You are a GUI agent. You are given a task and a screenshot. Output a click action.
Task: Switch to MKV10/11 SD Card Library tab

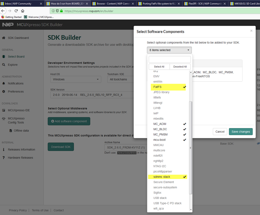[245, 4]
